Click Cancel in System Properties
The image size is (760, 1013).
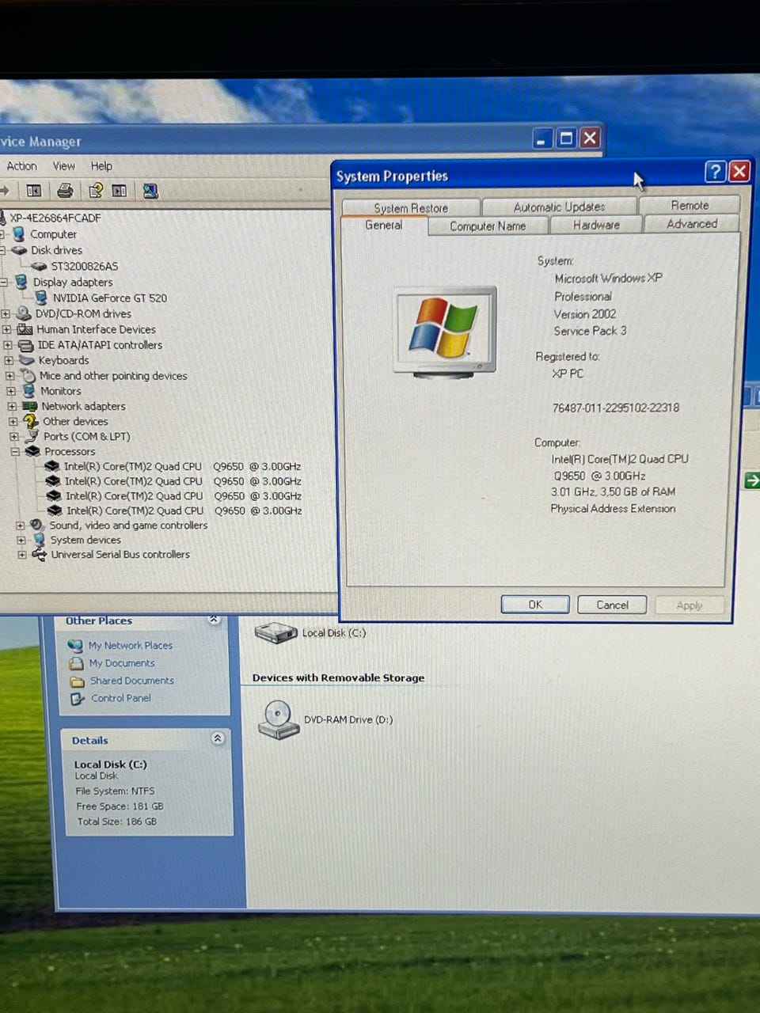point(612,605)
